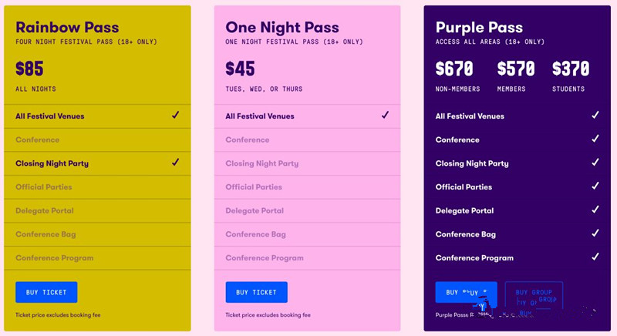617x336 pixels.
Task: Click the Rainbow Pass All Festival Venues checkmark
Action: pos(176,116)
